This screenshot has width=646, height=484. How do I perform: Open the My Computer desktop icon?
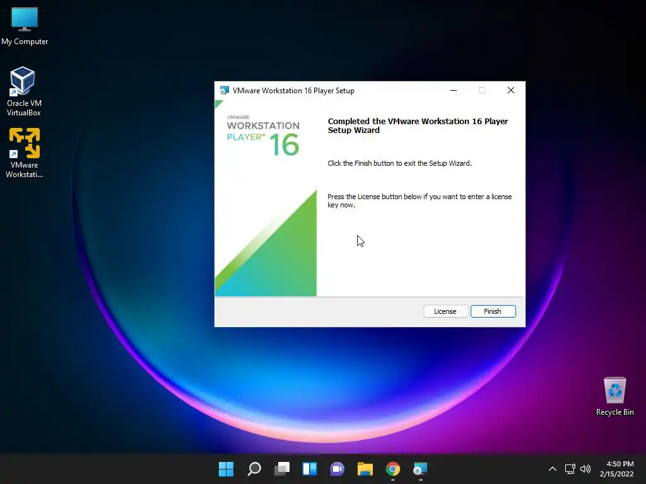pos(25,26)
